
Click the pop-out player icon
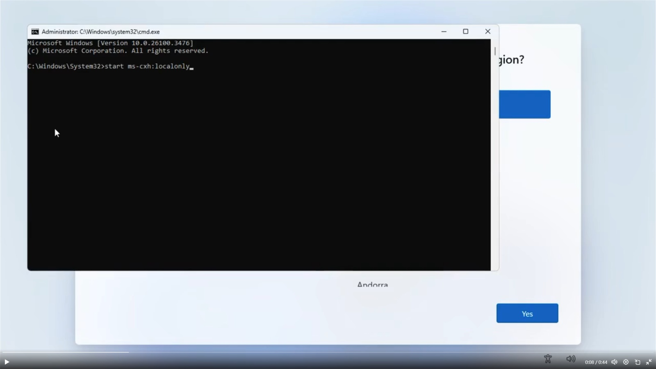pyautogui.click(x=638, y=362)
